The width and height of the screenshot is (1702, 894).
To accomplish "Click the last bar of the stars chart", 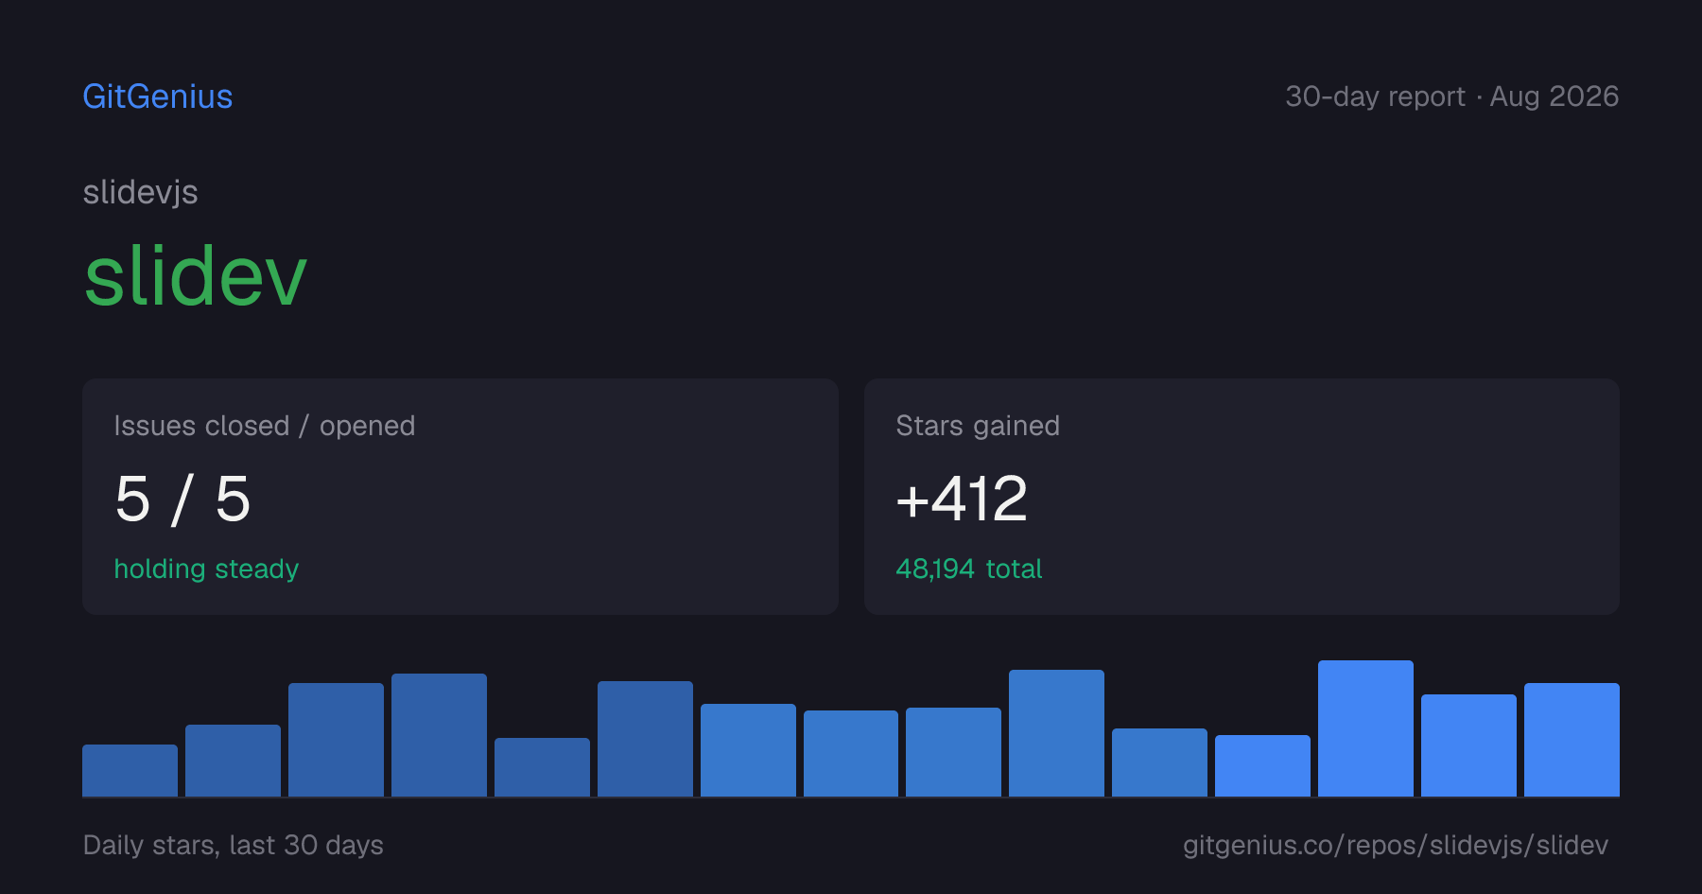I will [x=1572, y=740].
